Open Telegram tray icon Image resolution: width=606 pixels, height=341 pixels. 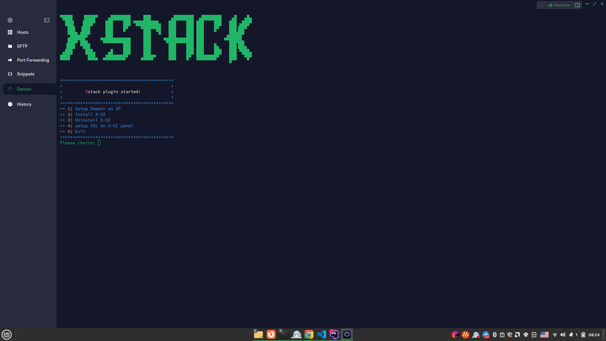[486, 335]
